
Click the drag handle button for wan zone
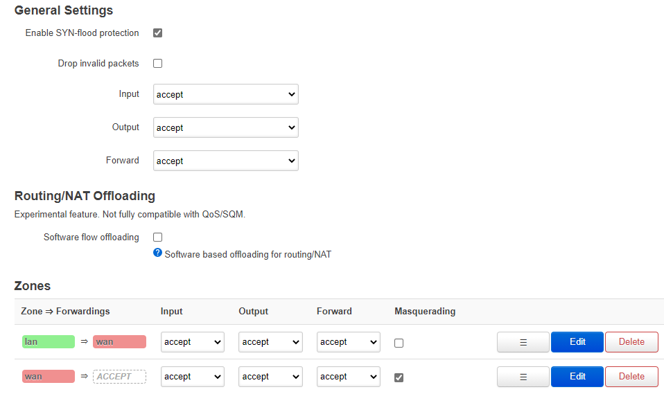tap(523, 377)
